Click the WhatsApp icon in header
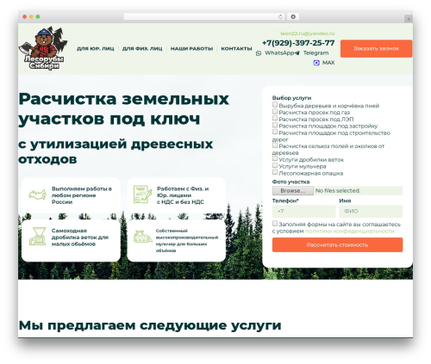 click(x=259, y=53)
